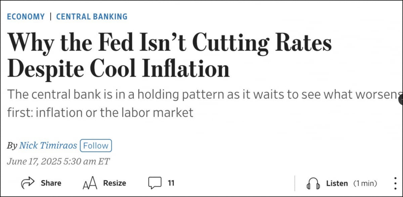
Task: Click the headphones audio icon
Action: point(313,184)
